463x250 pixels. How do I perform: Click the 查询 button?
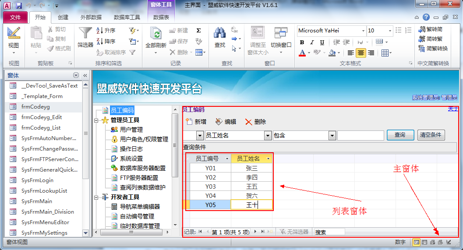[400, 135]
